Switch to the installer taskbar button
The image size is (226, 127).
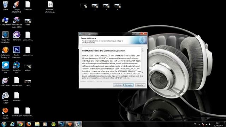click(x=78, y=124)
